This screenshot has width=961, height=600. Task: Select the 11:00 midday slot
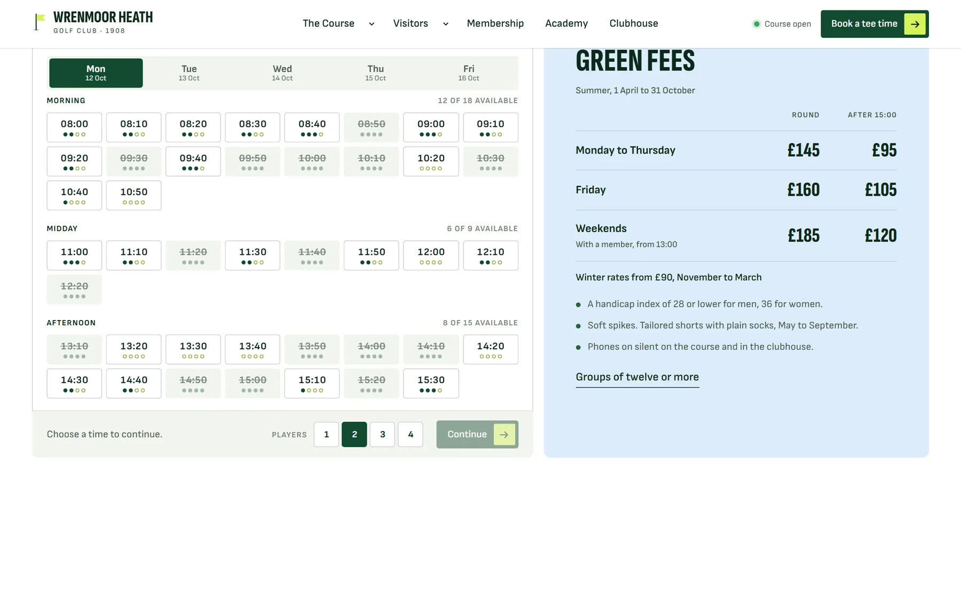coord(74,255)
